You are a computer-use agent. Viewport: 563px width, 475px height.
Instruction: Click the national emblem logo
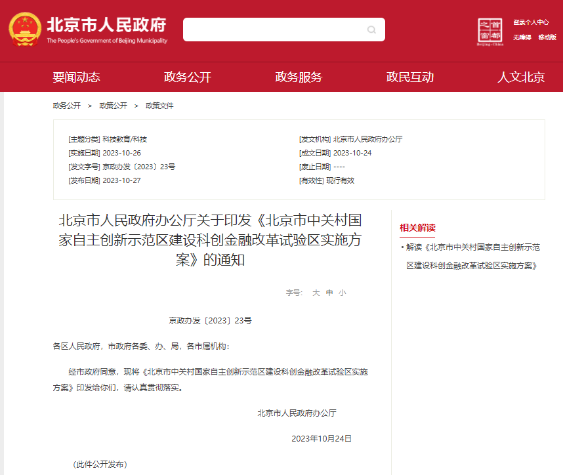click(25, 30)
